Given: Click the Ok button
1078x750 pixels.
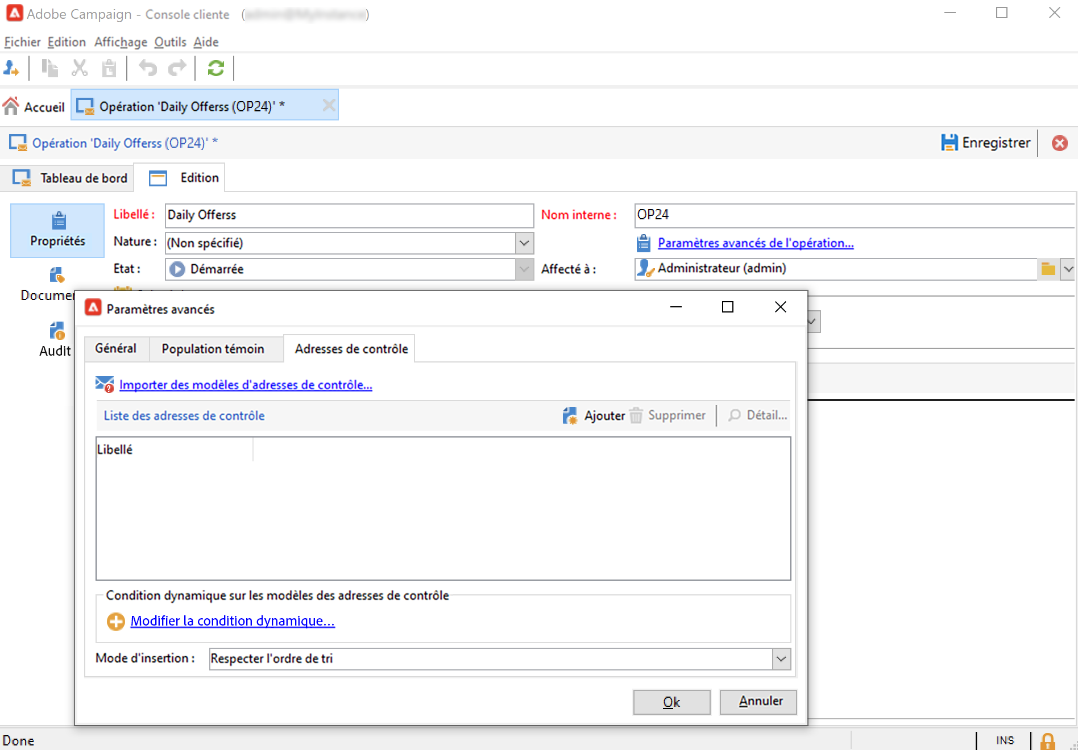Looking at the screenshot, I should point(671,702).
